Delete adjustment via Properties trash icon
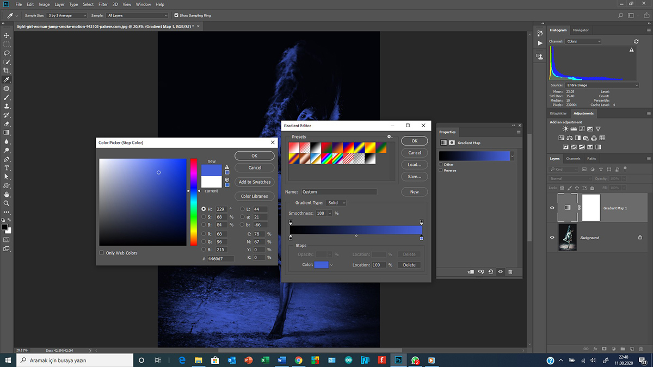This screenshot has width=653, height=367. (510, 272)
